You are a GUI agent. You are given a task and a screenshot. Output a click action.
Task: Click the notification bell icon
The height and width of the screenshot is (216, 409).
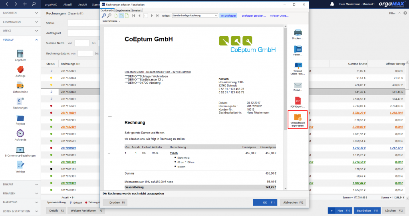[x=332, y=4]
